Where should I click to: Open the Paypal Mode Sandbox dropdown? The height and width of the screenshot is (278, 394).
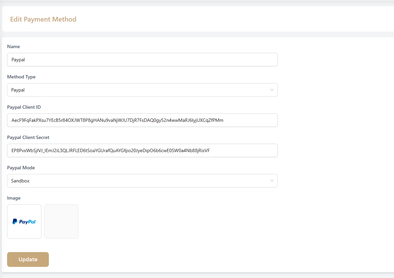(142, 181)
